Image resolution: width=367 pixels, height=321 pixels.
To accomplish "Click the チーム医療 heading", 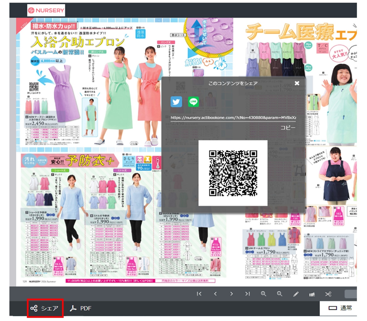I will point(290,32).
